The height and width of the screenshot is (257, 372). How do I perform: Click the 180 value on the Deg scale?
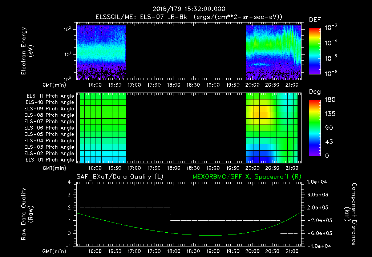(330, 99)
